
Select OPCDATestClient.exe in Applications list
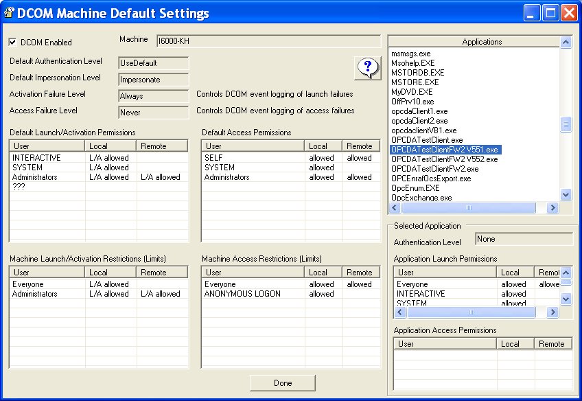[x=427, y=140]
